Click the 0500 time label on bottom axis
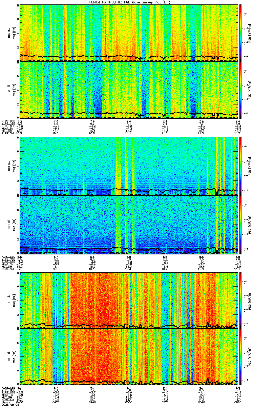 [x=129, y=403]
